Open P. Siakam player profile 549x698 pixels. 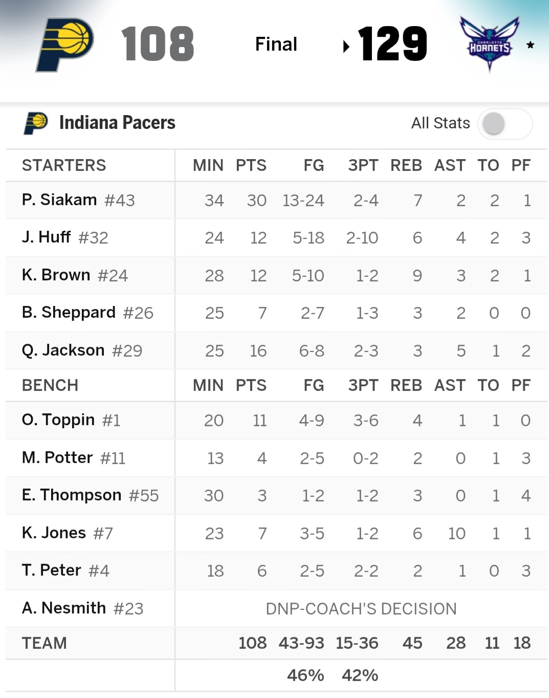point(59,200)
